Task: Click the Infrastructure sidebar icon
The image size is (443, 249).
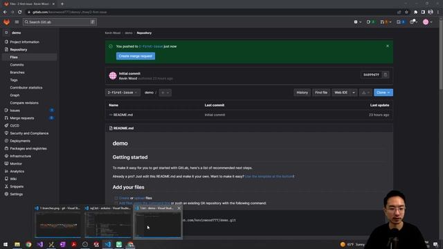Action: 6,156
